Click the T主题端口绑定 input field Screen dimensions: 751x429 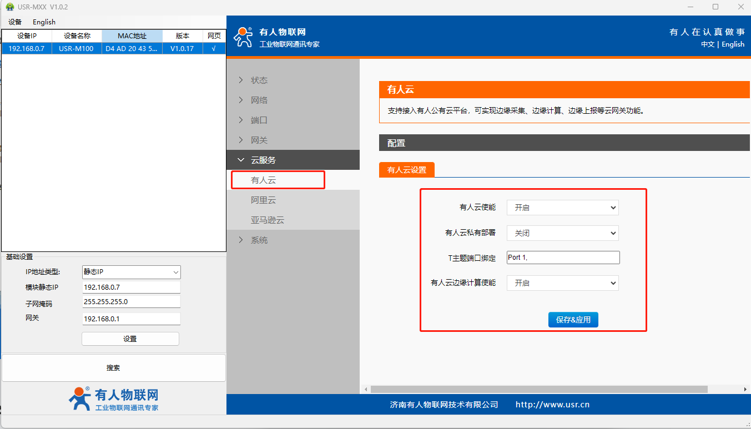[563, 258]
